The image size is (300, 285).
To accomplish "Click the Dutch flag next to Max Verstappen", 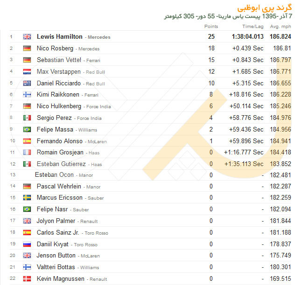I will tap(27, 71).
